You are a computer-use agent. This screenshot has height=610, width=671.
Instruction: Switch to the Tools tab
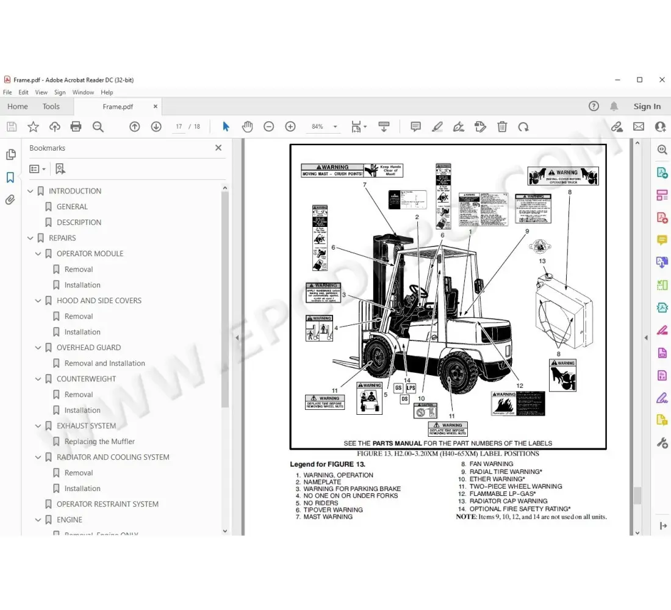click(51, 106)
